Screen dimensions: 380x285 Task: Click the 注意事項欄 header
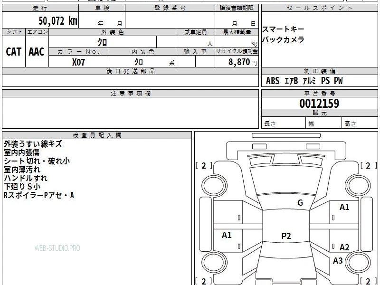130,93
